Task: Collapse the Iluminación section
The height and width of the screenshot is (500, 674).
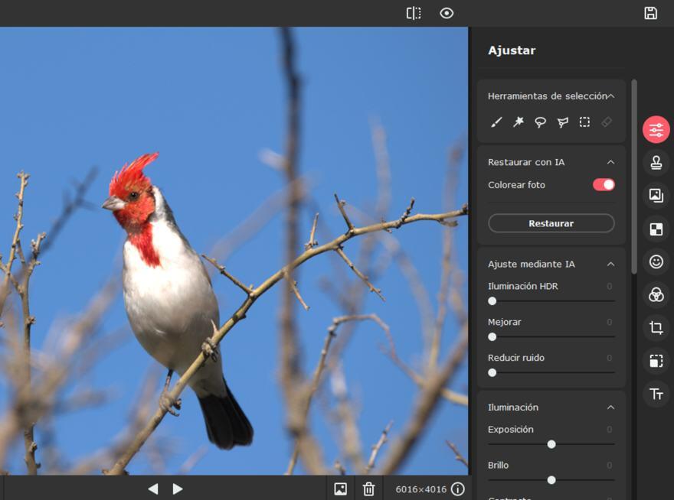Action: [610, 407]
